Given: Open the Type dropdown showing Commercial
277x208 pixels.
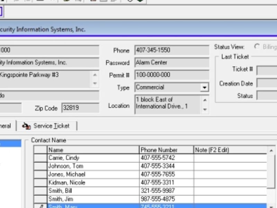Looking at the screenshot, I should click(204, 87).
